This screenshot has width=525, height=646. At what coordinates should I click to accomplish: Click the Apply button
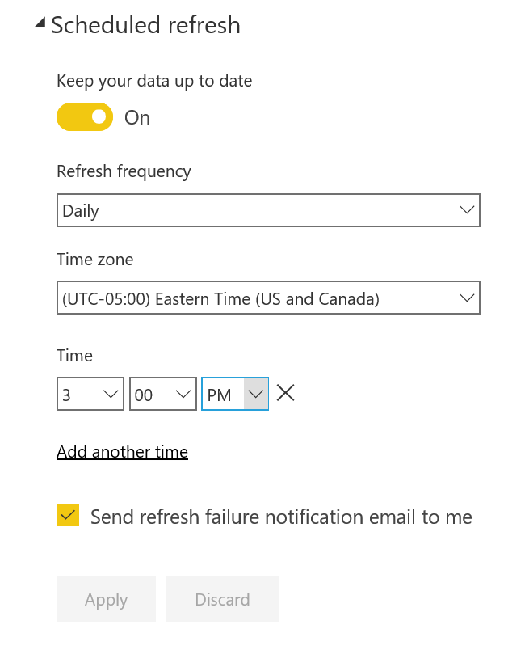[106, 599]
